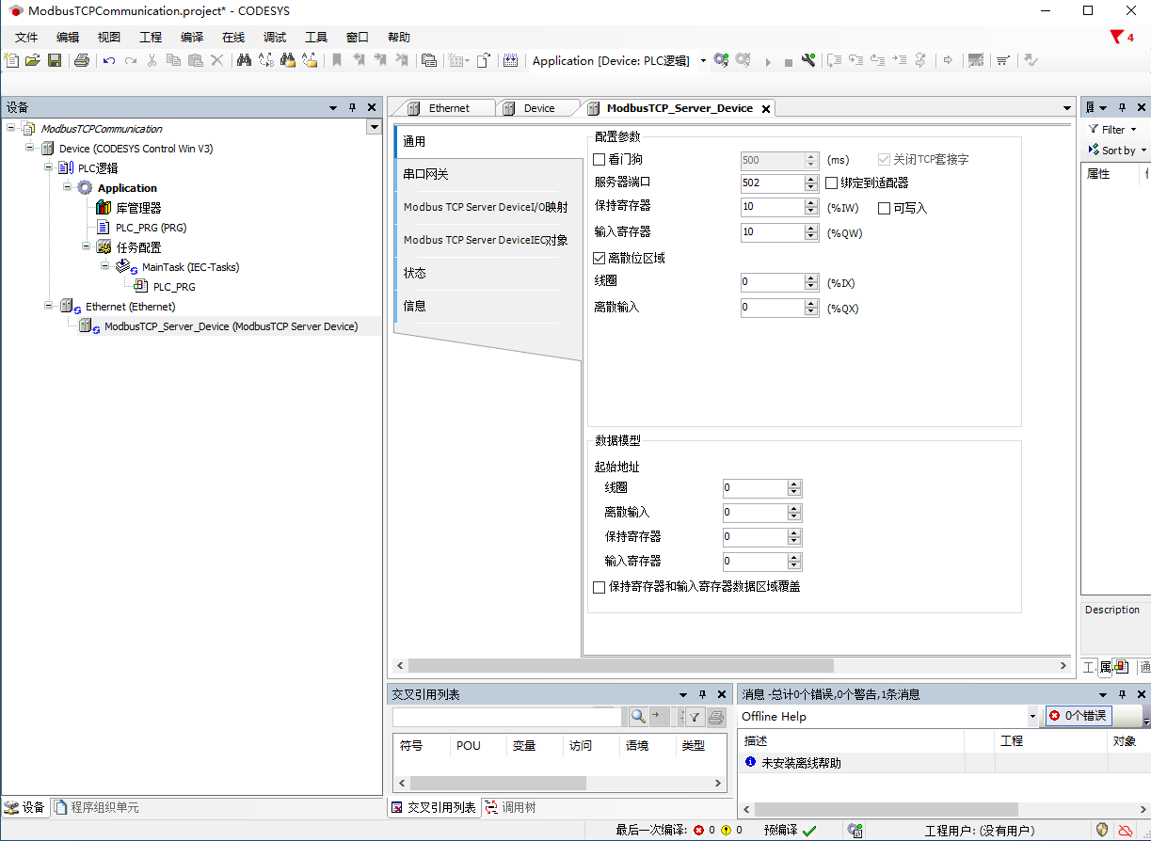The image size is (1151, 841).
Task: Toggle 绑定到适配器 checkbox
Action: pos(831,183)
